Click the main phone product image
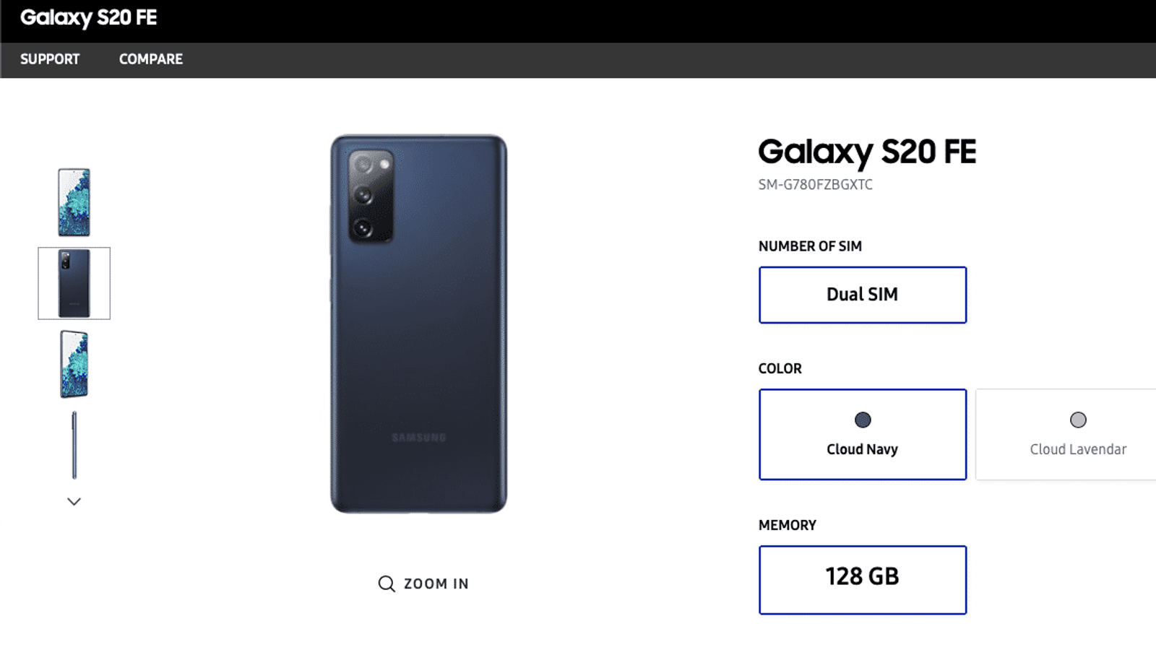Viewport: 1156px width, 650px height. (x=418, y=324)
